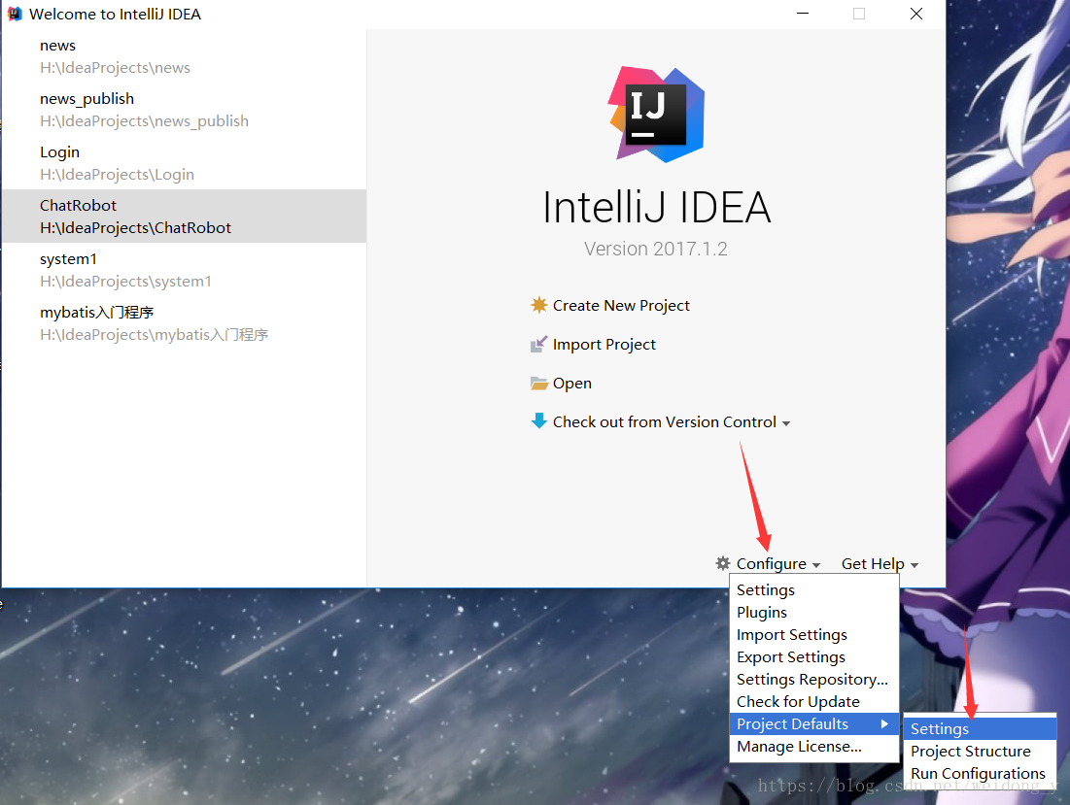Image resolution: width=1070 pixels, height=805 pixels.
Task: Open the recent project ChatRobot
Action: pos(185,217)
